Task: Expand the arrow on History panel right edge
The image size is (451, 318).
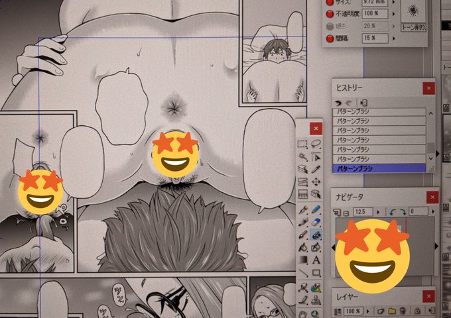Action: (438, 154)
